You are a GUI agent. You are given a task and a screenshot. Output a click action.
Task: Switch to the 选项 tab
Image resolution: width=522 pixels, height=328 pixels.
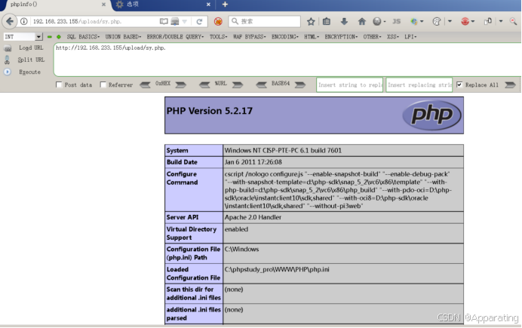click(x=163, y=5)
